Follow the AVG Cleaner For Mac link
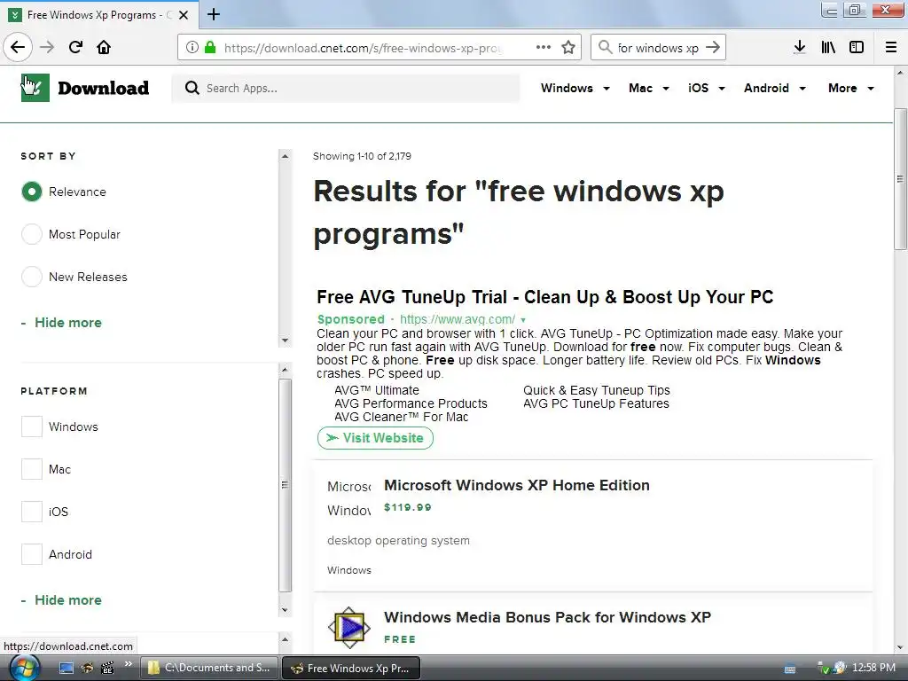The height and width of the screenshot is (681, 908). point(401,417)
